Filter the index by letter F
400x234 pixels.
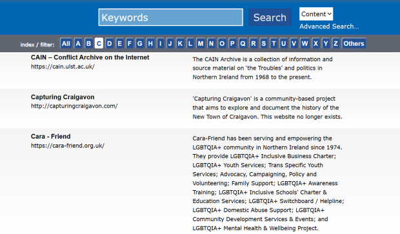point(130,43)
